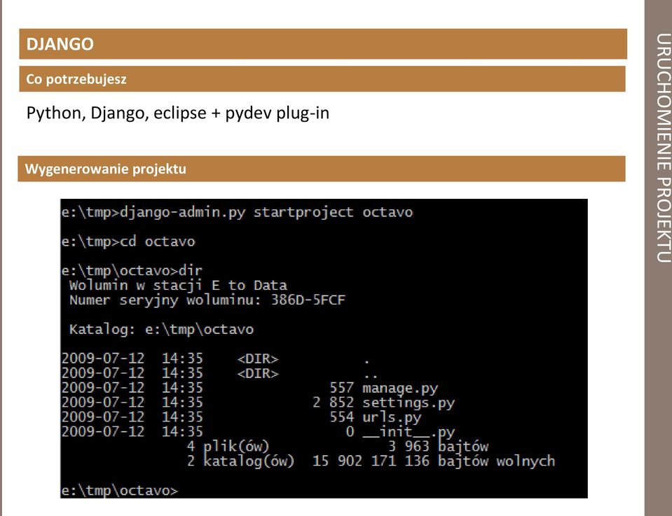Select the 'Co potrzebujesz' heading
Image resolution: width=672 pixels, height=516 pixels.
tap(76, 79)
